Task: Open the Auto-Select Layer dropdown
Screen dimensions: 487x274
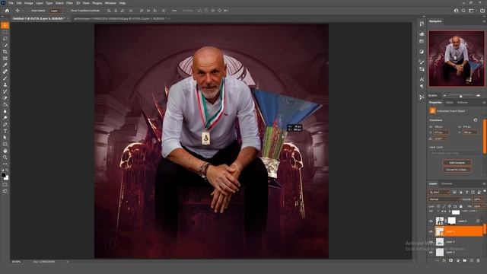Action: [56, 11]
